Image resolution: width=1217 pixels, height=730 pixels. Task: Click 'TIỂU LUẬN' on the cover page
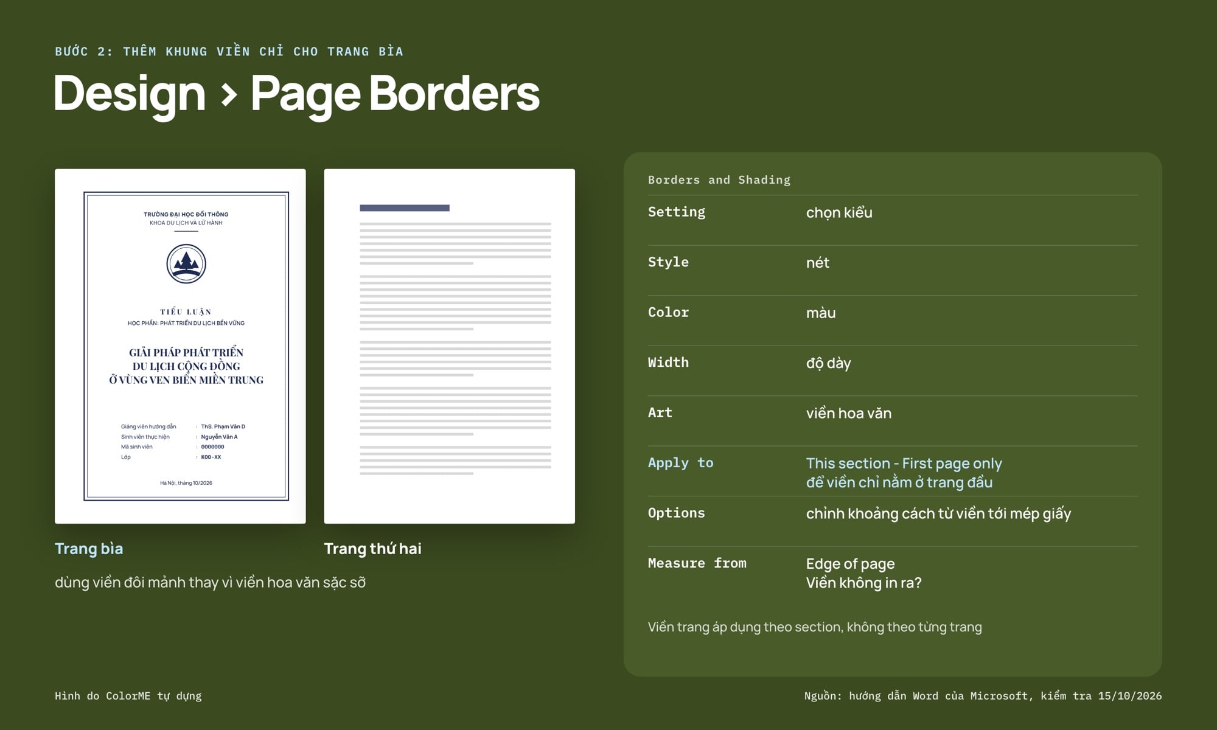coord(186,311)
